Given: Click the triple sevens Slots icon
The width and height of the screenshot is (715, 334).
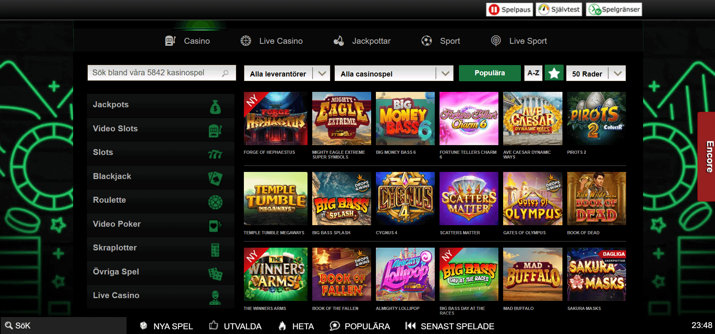Looking at the screenshot, I should (215, 154).
